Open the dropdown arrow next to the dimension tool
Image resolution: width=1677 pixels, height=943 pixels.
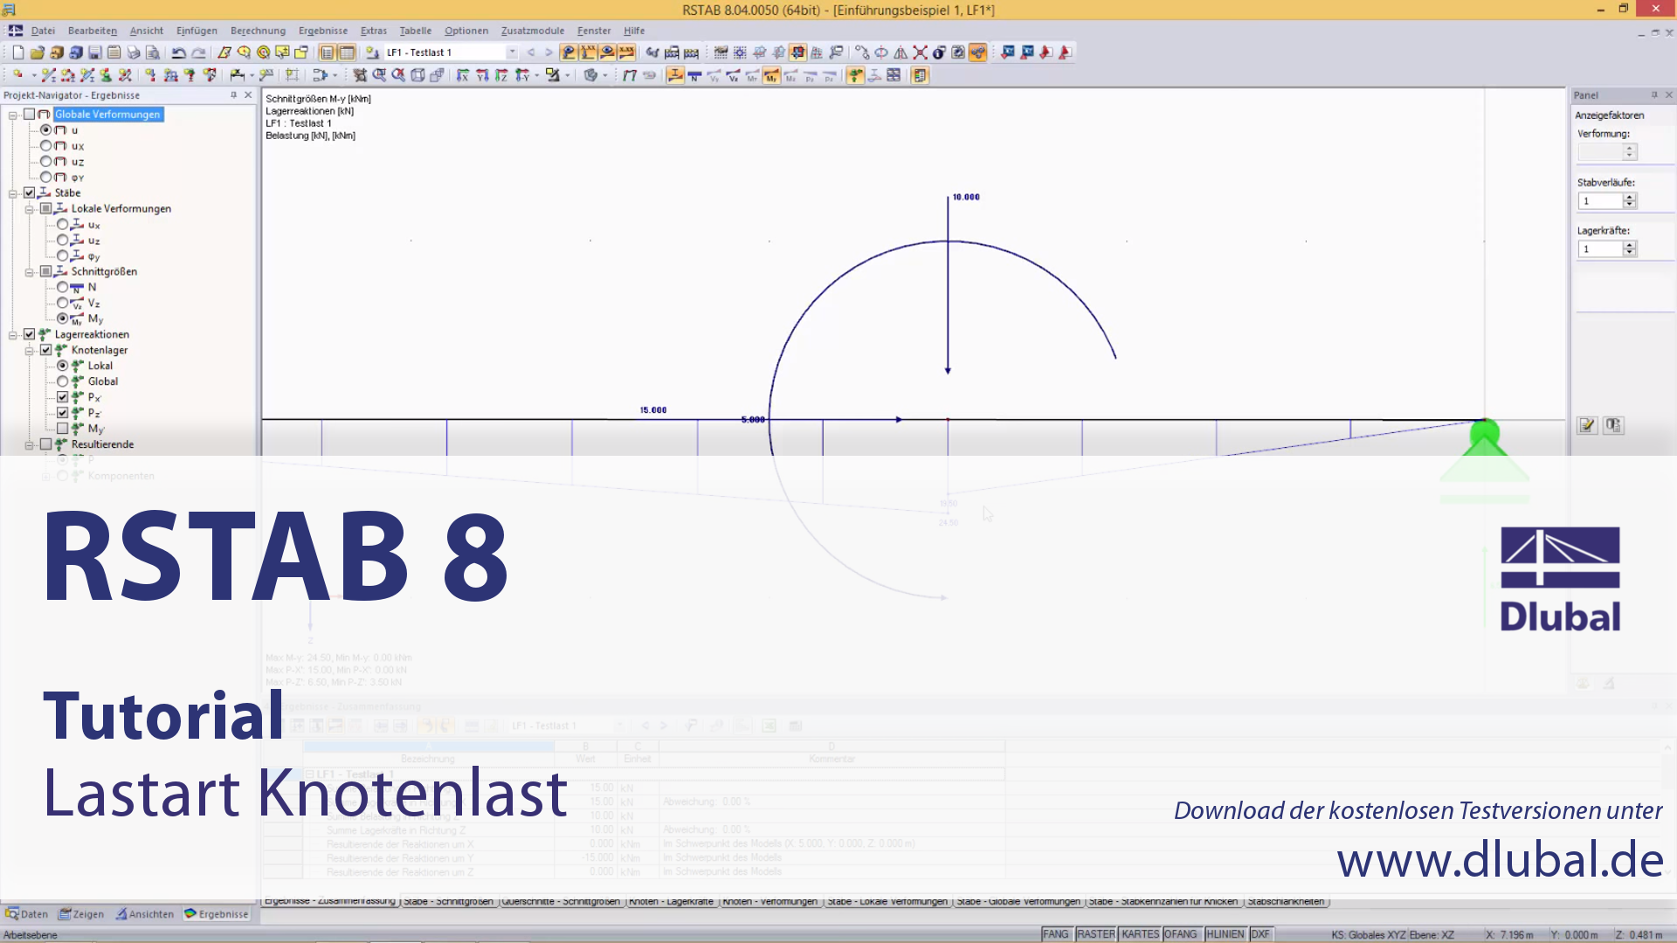[x=252, y=76]
